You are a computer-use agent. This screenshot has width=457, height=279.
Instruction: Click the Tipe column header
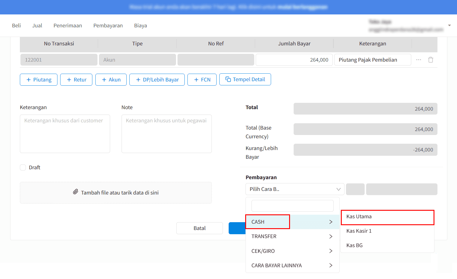[x=137, y=44]
